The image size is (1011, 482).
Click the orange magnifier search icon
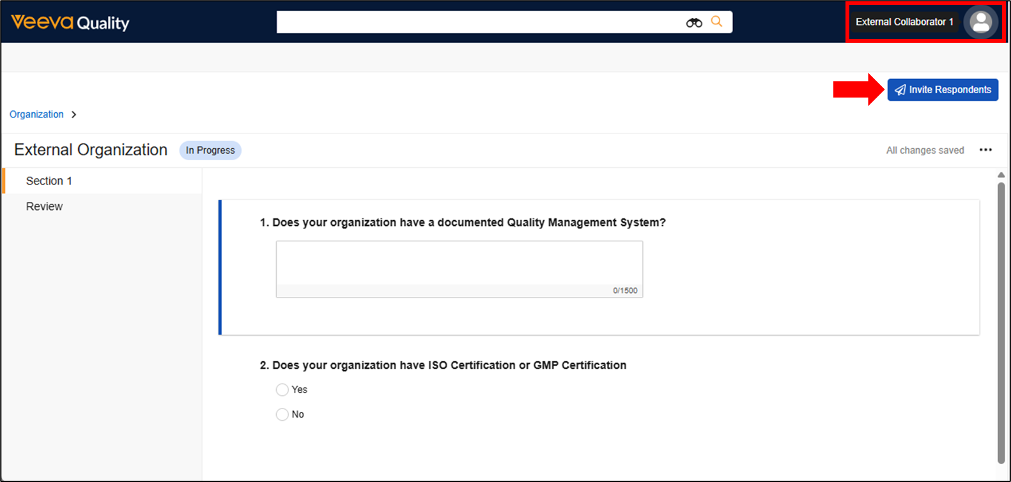click(716, 22)
